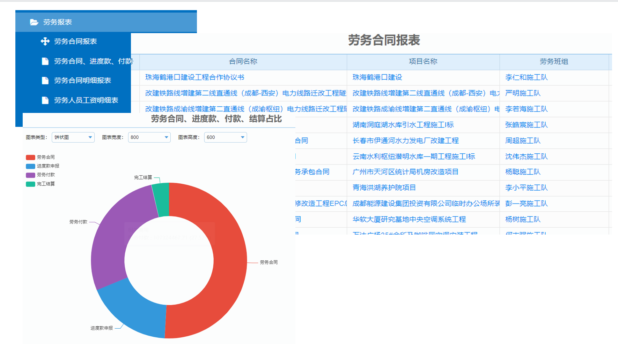Open the 图表类型 dropdown showing 饼状图

(x=73, y=137)
